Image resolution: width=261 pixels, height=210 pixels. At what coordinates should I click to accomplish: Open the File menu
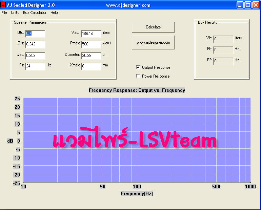pos(4,13)
